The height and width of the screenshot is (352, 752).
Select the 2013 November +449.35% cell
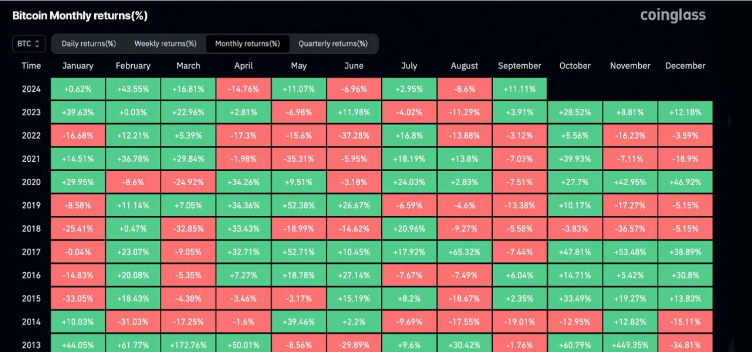coord(630,344)
